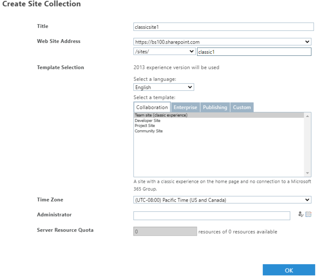This screenshot has height=277, width=324.
Task: Expand the Time Zone dropdown
Action: 223,200
